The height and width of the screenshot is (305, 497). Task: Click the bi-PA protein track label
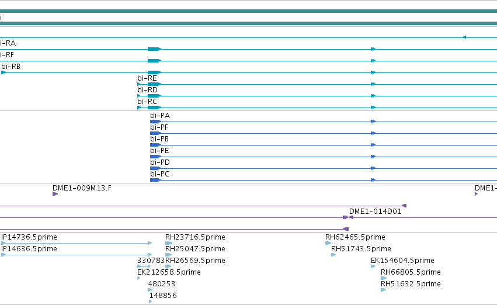(x=160, y=116)
